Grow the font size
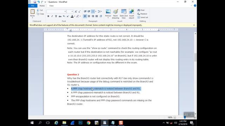 [x=76, y=12]
